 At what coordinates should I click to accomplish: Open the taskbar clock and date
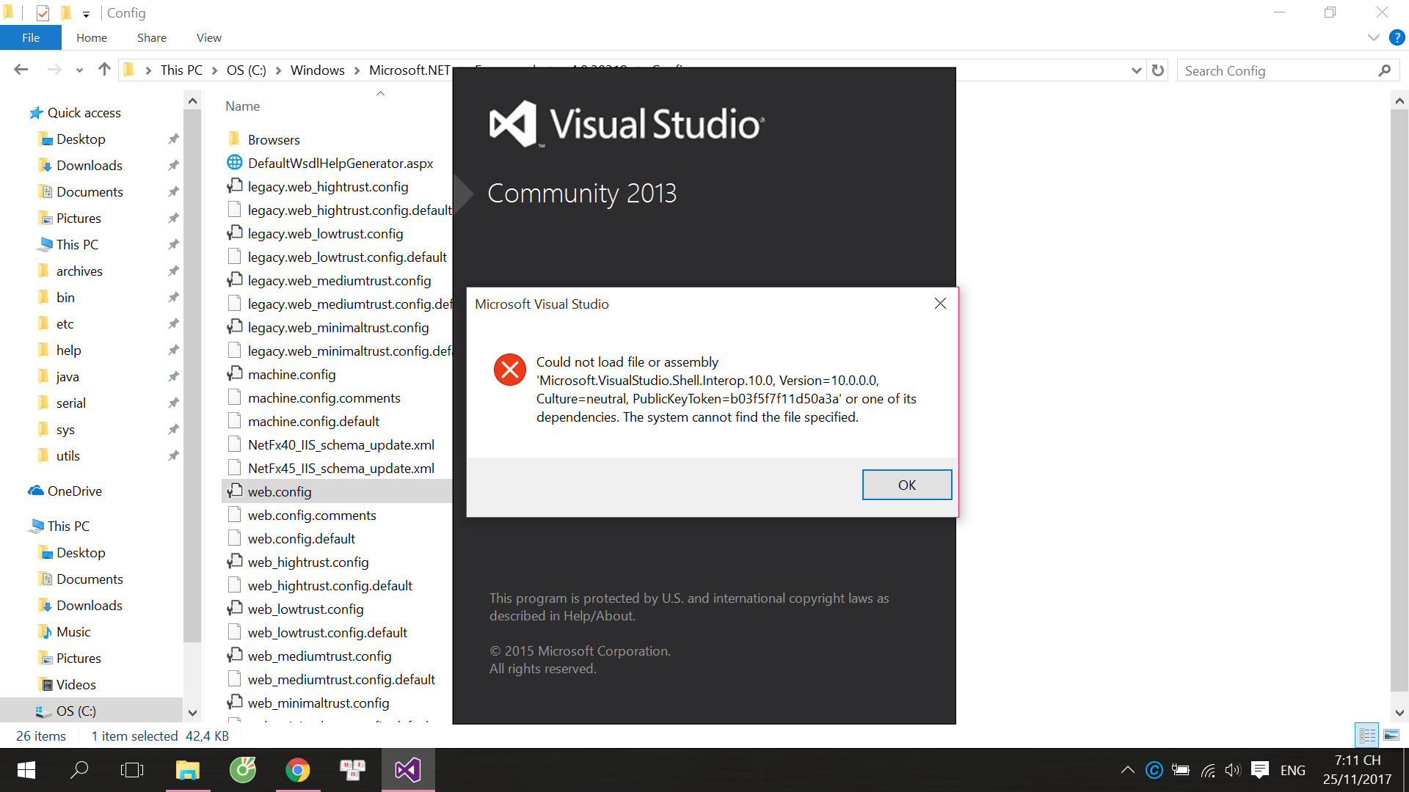tap(1358, 770)
